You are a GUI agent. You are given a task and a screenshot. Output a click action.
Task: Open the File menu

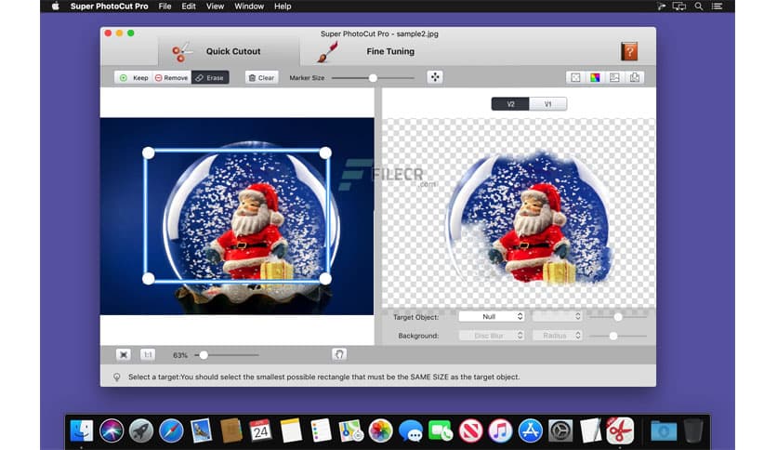point(165,7)
